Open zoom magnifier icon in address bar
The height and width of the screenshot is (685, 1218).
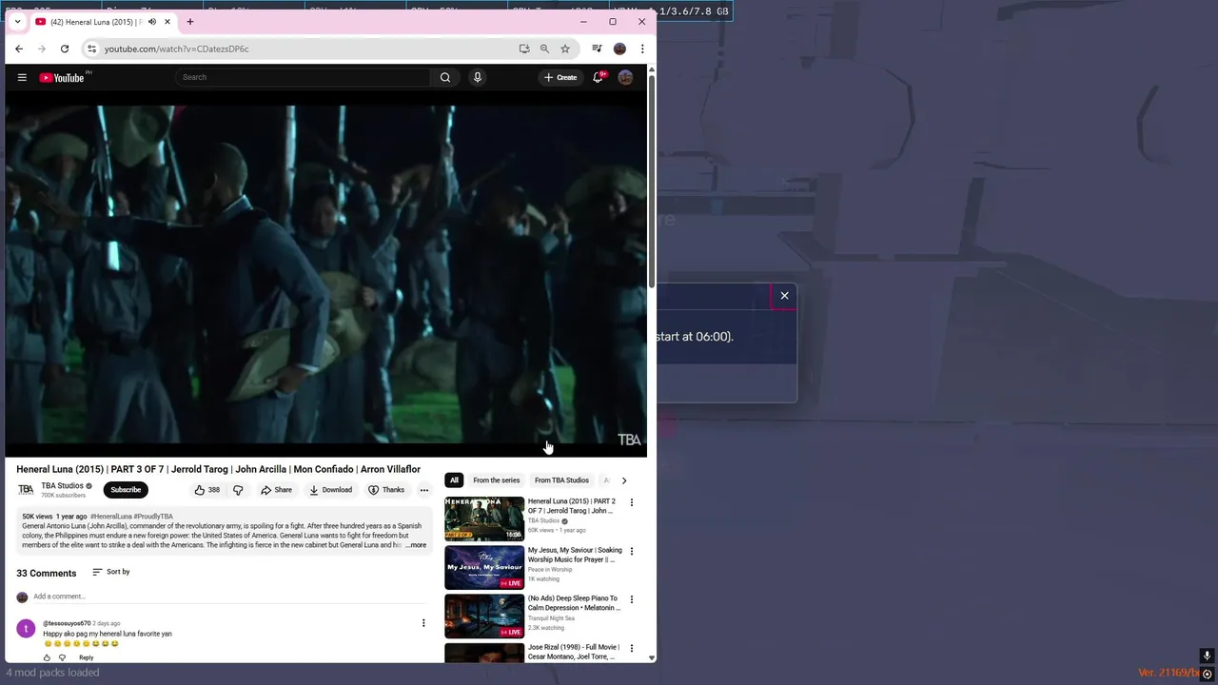click(544, 49)
